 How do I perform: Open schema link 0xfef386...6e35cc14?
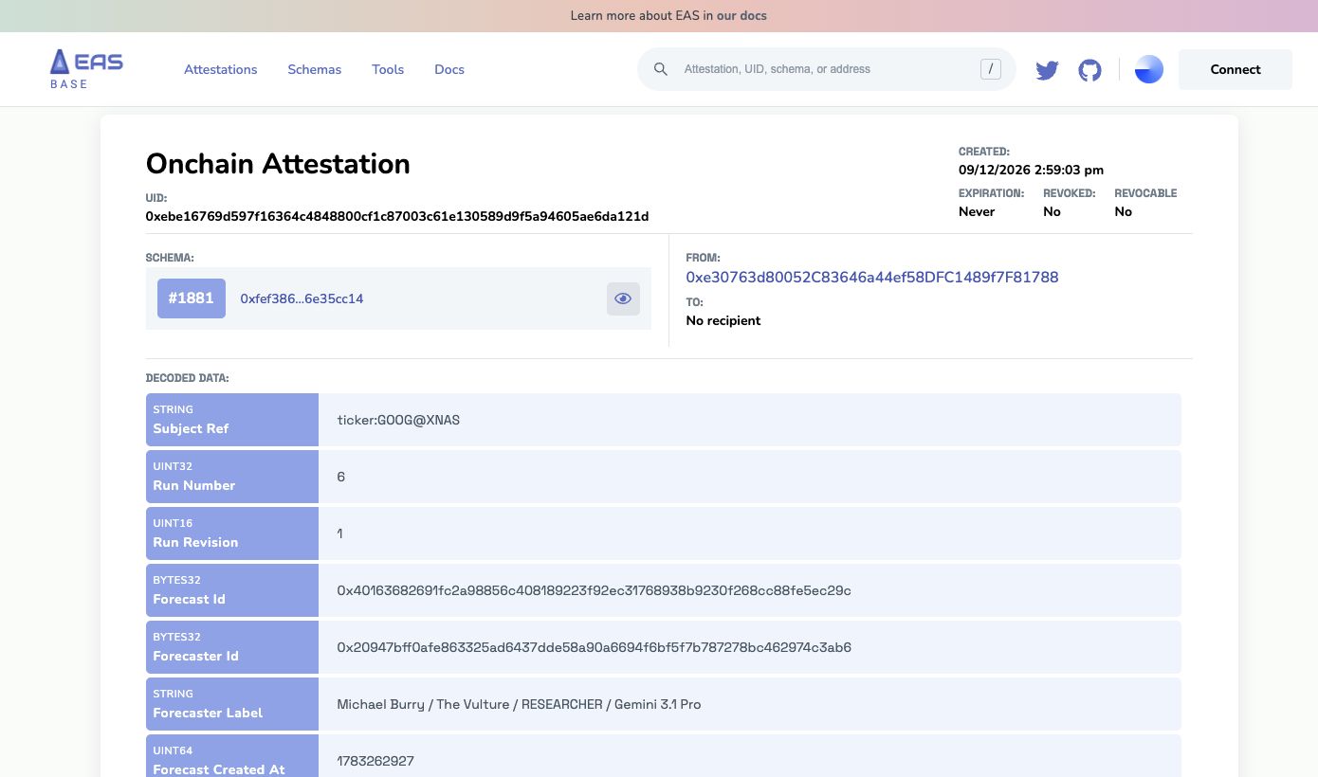302,298
